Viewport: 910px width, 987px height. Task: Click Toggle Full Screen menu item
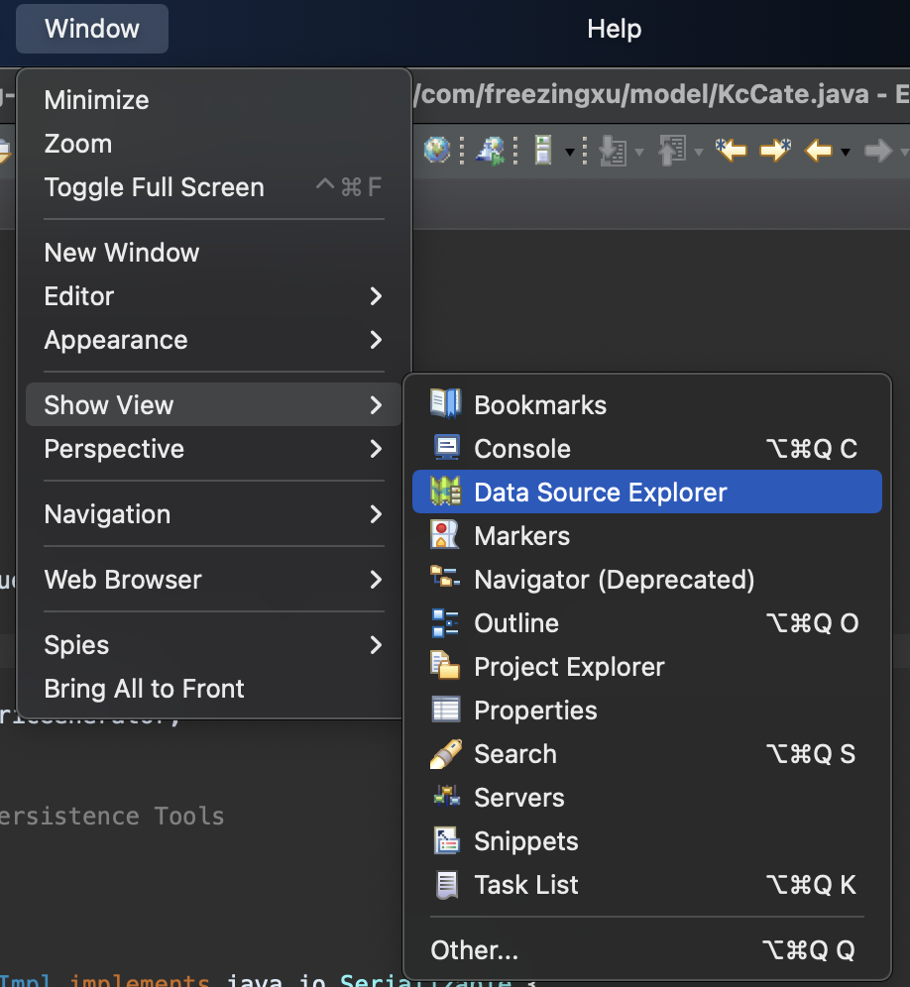point(154,187)
